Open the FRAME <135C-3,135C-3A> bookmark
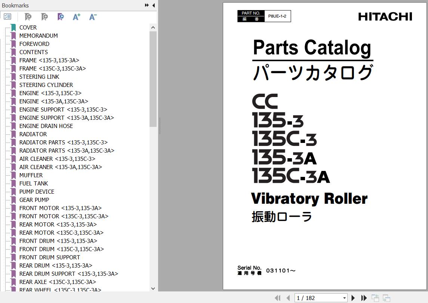Image resolution: width=428 pixels, height=303 pixels. coord(52,68)
